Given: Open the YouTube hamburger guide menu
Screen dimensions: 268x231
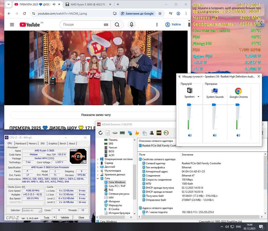Looking at the screenshot, I should pyautogui.click(x=12, y=25).
